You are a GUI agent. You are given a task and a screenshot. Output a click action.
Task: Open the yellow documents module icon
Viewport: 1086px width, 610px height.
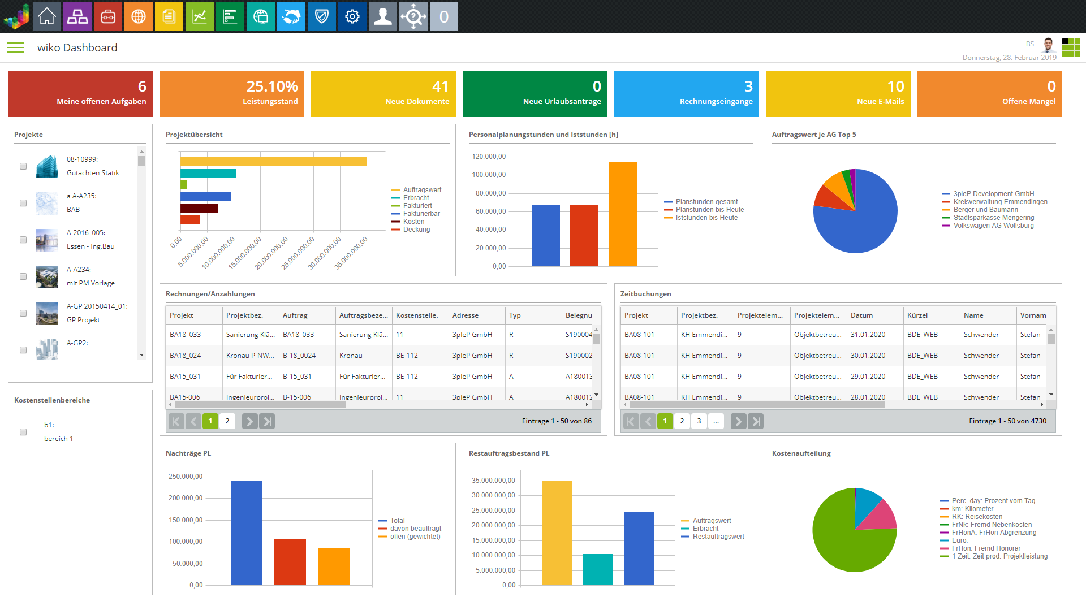coord(169,16)
